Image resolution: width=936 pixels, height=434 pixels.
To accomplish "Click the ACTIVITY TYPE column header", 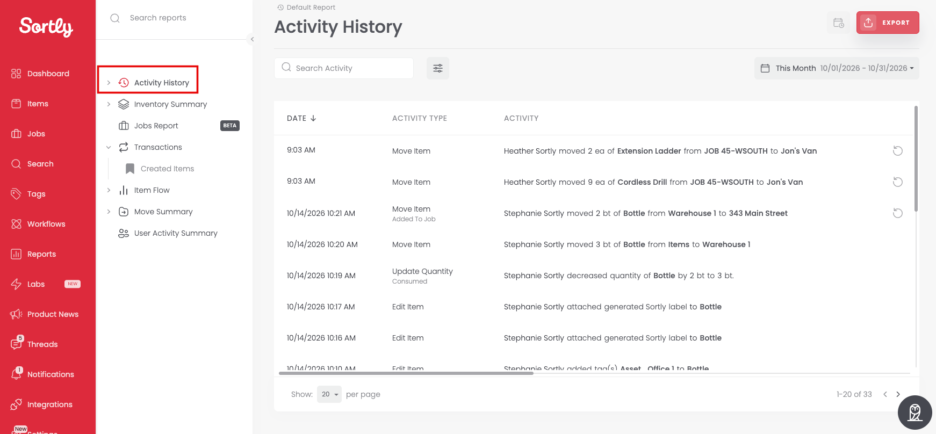I will click(420, 118).
